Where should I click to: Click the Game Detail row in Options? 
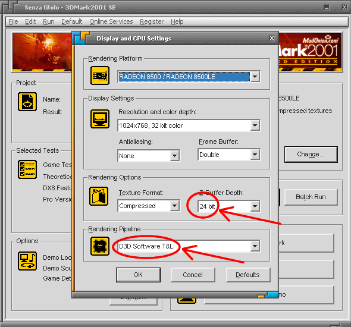[57, 278]
